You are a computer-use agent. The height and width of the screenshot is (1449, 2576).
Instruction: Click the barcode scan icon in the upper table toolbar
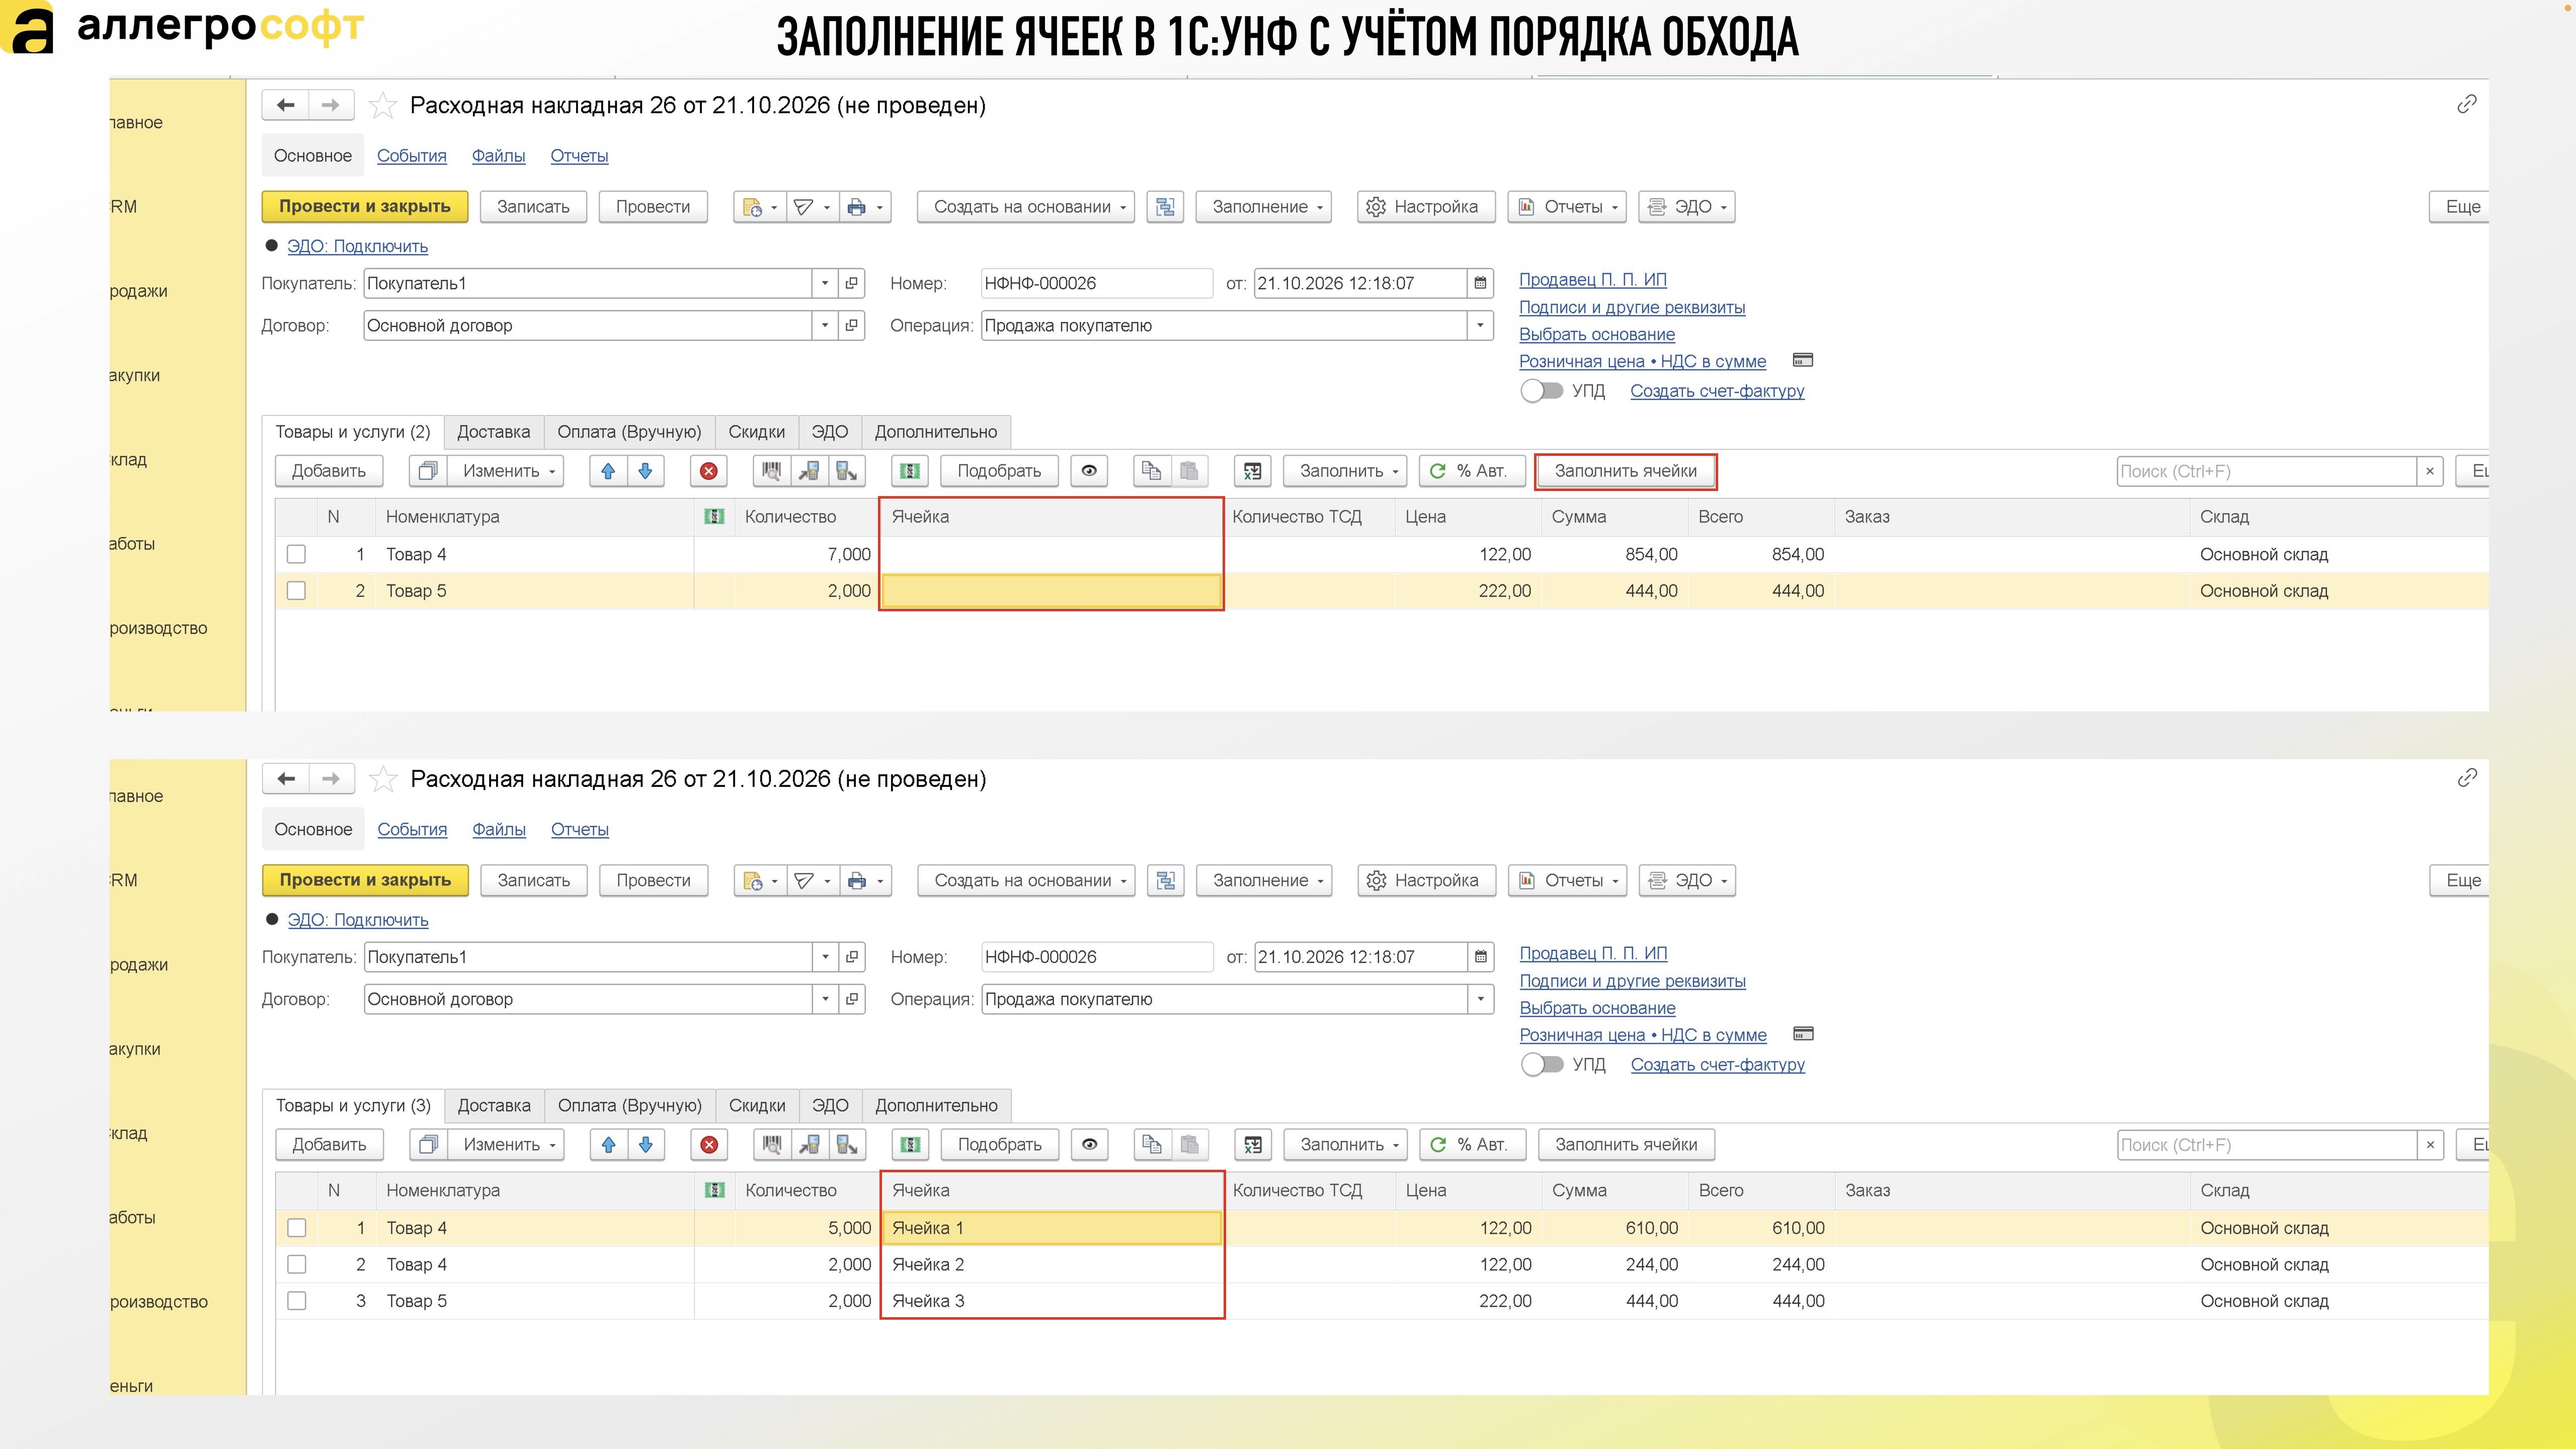click(x=771, y=471)
